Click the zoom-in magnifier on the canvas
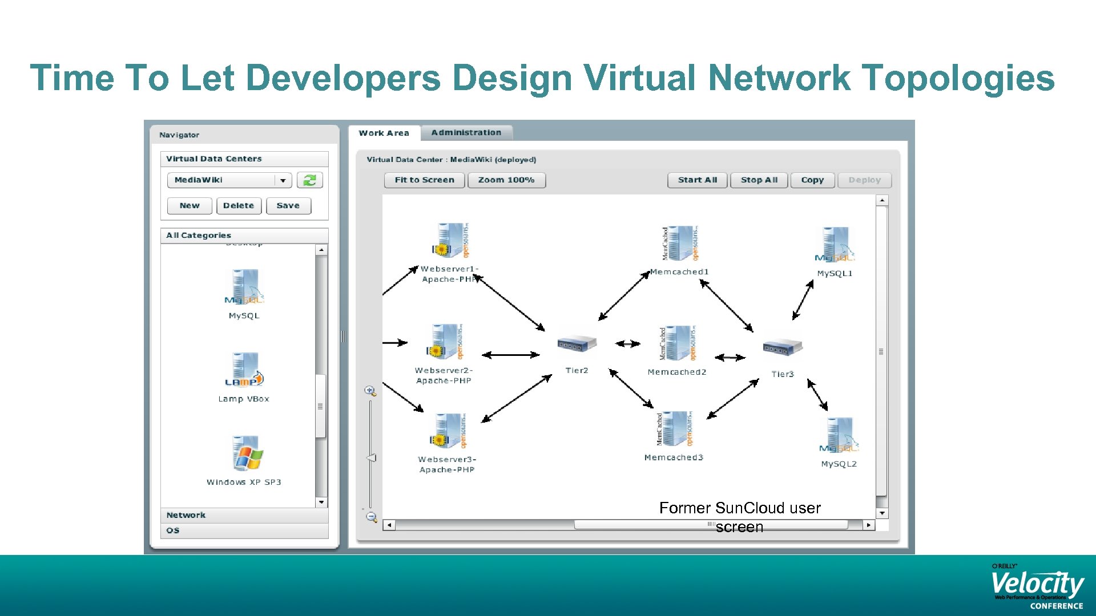The image size is (1096, 616). click(x=370, y=390)
